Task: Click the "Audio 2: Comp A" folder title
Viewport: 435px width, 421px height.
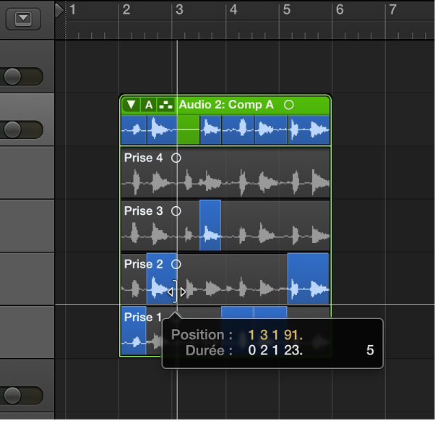Action: (x=225, y=105)
